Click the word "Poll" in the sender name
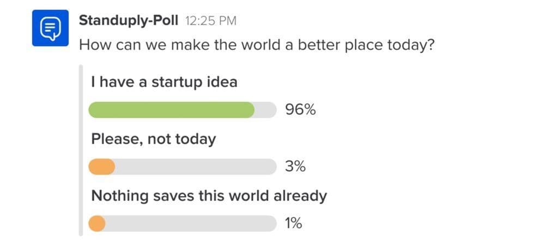551x250 pixels. point(164,21)
